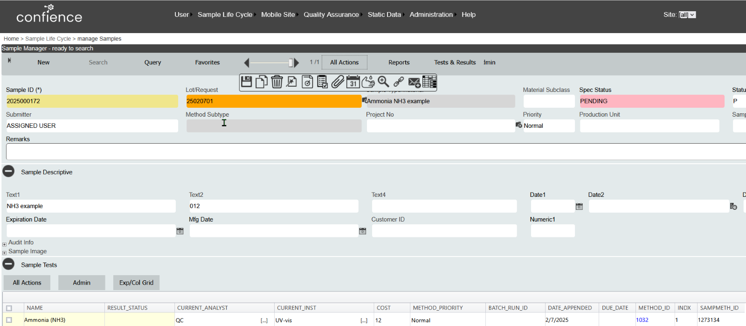Open All Actions in the top toolbar

(345, 62)
